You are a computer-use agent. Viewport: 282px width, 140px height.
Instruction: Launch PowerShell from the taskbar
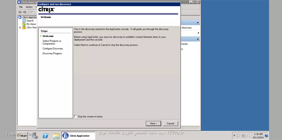coord(45,136)
